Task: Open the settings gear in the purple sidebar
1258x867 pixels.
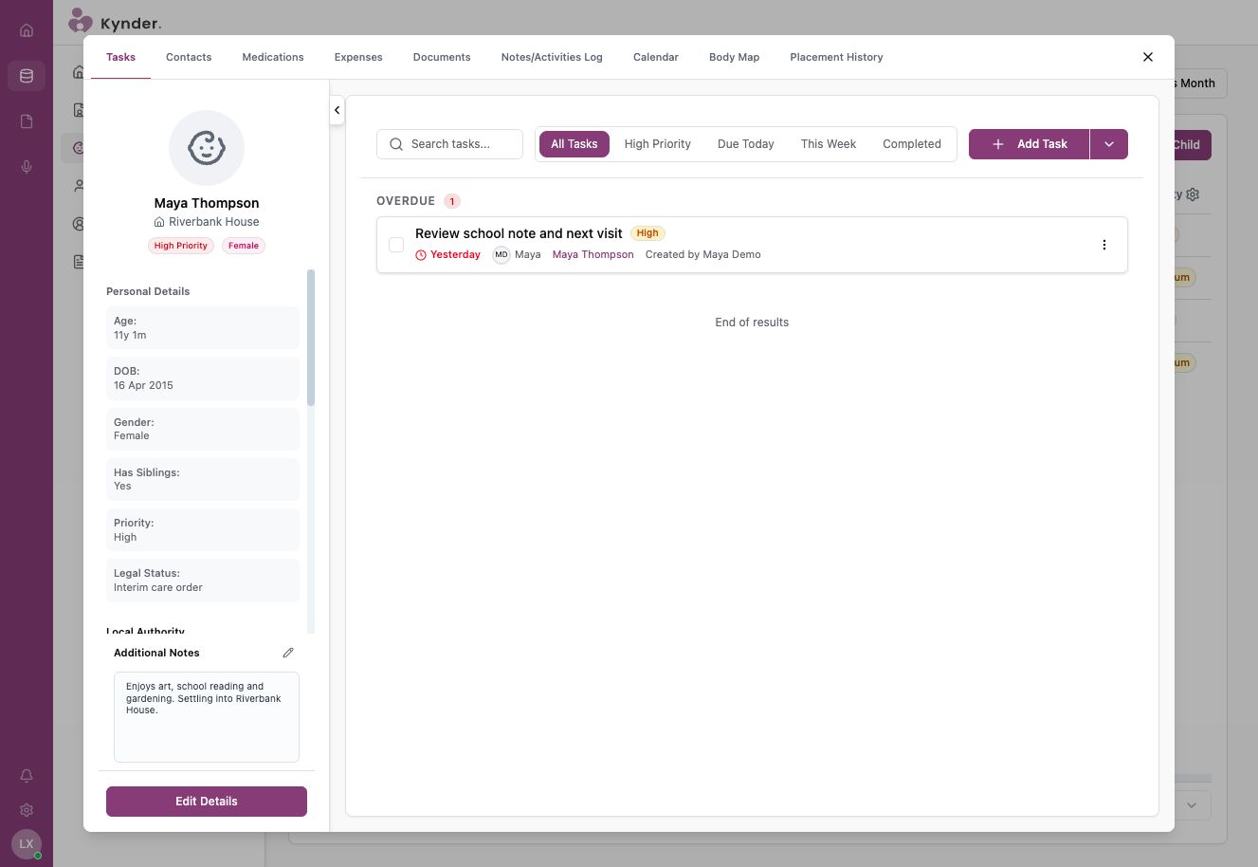Action: [x=27, y=810]
